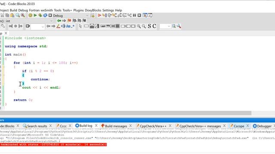Run the program with green play icon
The image size is (275, 154).
coord(35,15)
